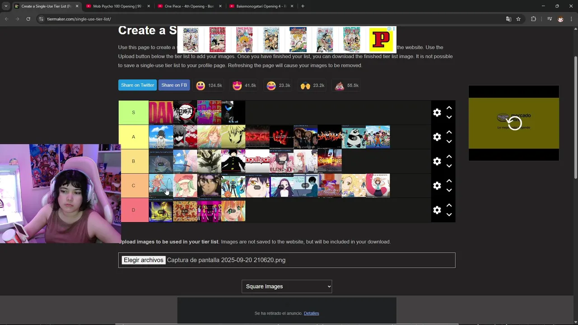
Task: Click the laughing reaction 23.3k
Action: coord(278,85)
